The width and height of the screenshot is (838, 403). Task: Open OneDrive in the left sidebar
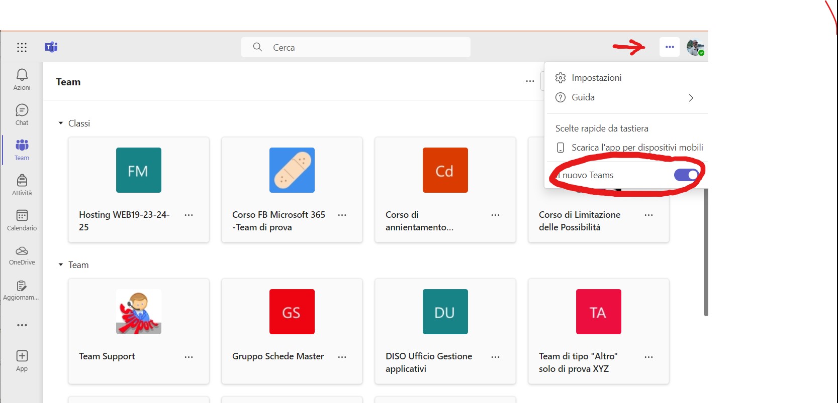pos(22,255)
